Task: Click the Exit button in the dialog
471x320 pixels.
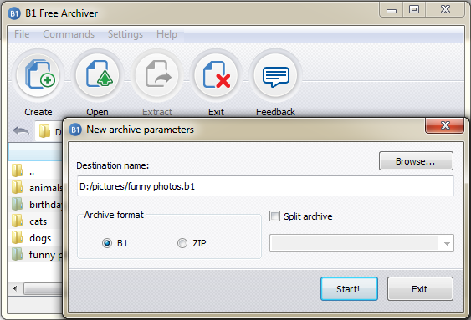Action: point(420,289)
